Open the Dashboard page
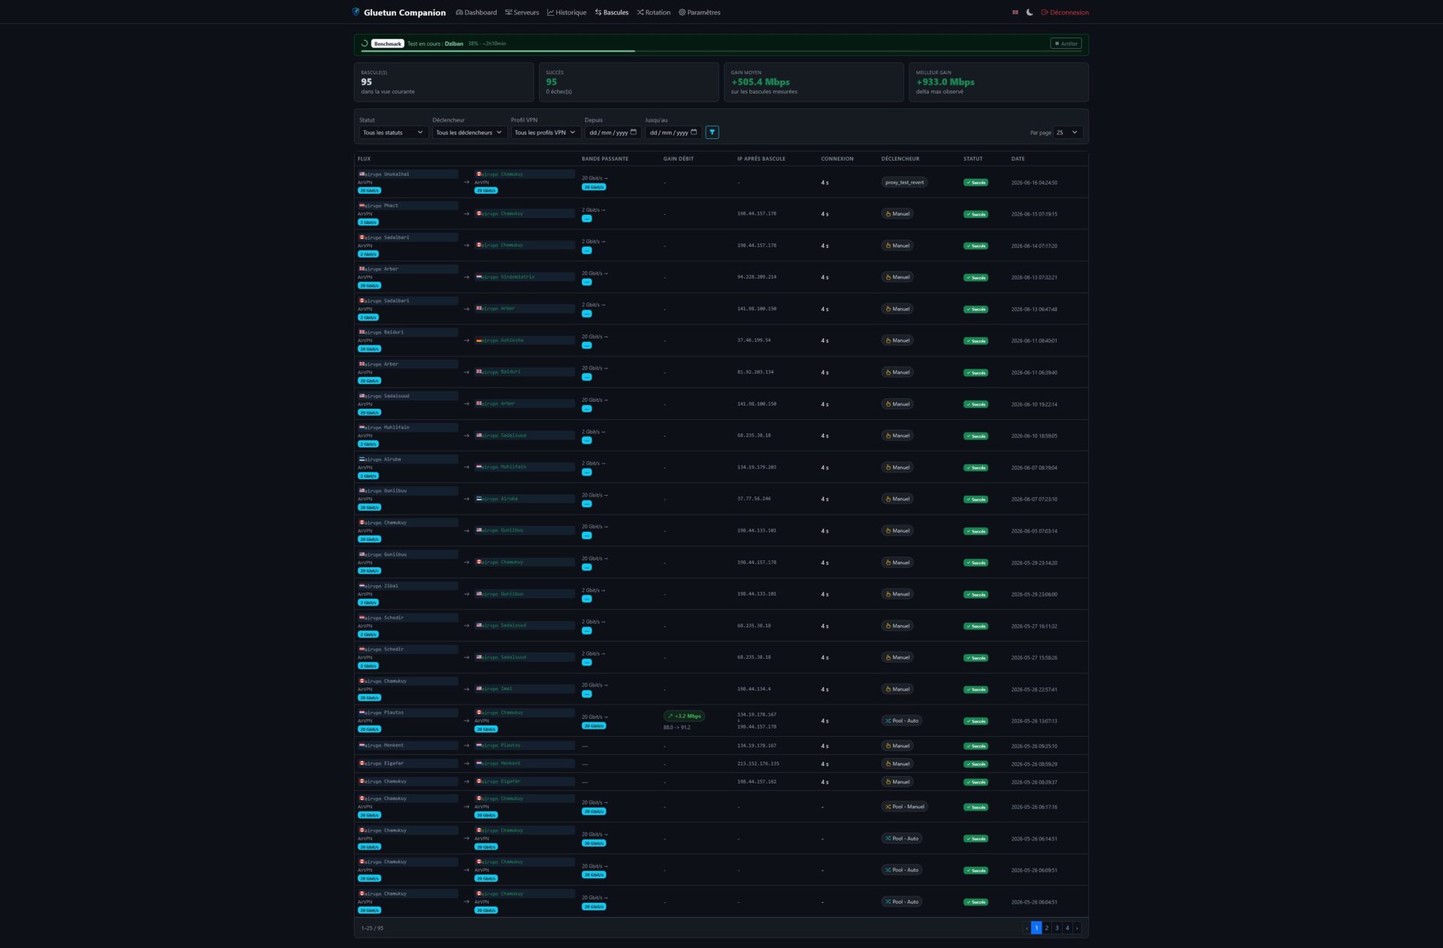 [x=476, y=12]
